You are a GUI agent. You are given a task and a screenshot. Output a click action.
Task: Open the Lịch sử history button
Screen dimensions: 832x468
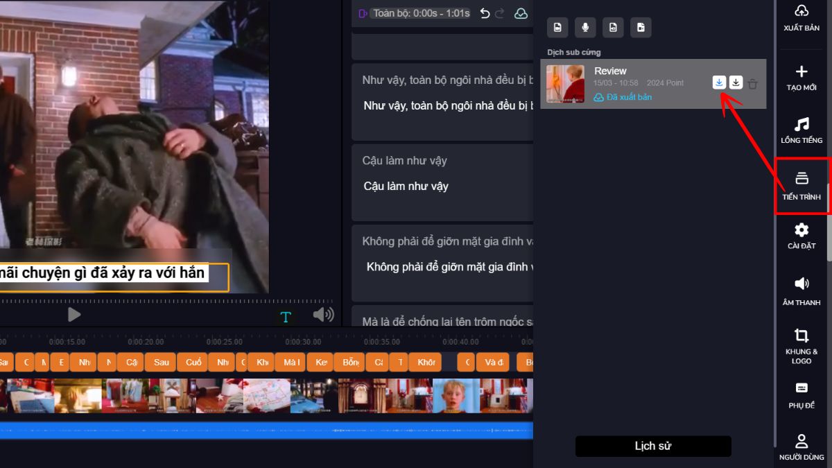tap(653, 446)
